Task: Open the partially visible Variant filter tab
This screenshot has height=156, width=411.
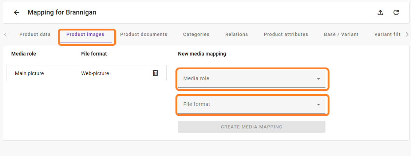Action: (x=388, y=34)
